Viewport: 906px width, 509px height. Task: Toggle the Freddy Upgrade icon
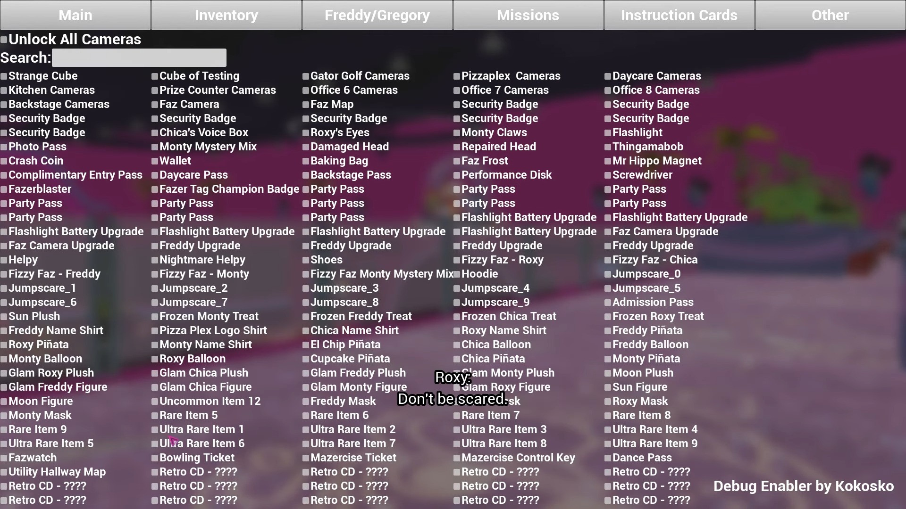(155, 246)
